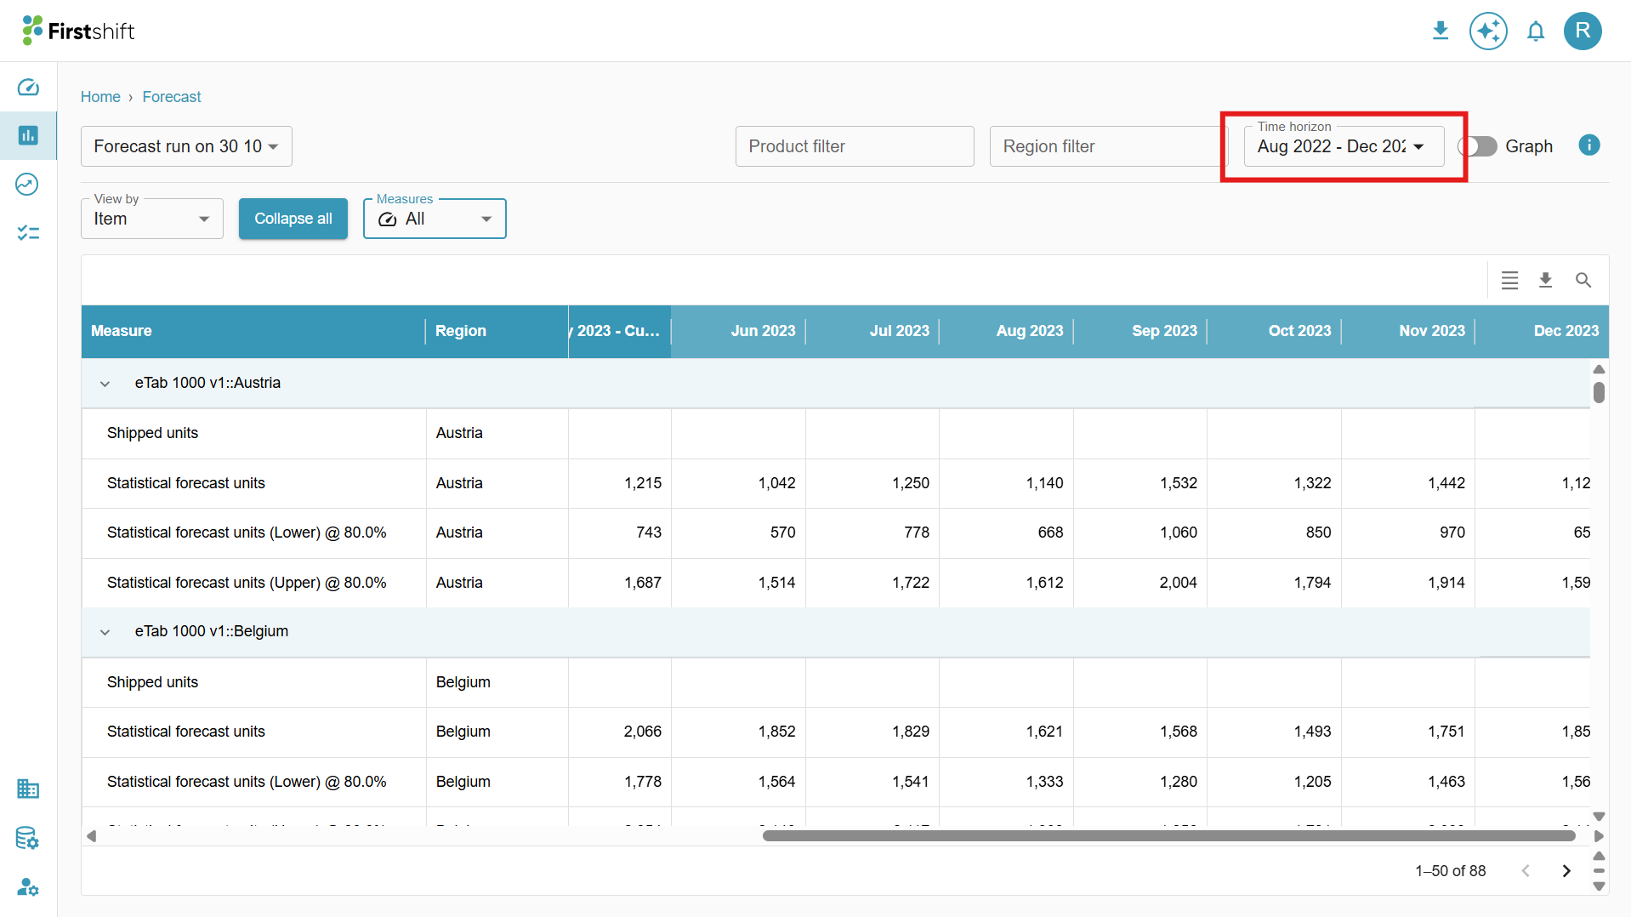The image size is (1631, 917).
Task: Click the Jun 2023 column header
Action: [x=738, y=331]
